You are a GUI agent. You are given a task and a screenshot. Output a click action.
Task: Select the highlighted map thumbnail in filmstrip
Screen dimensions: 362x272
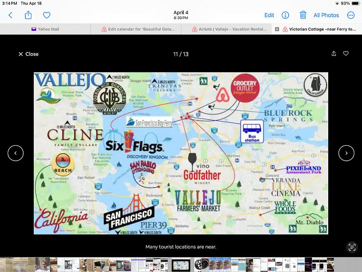tap(181, 265)
